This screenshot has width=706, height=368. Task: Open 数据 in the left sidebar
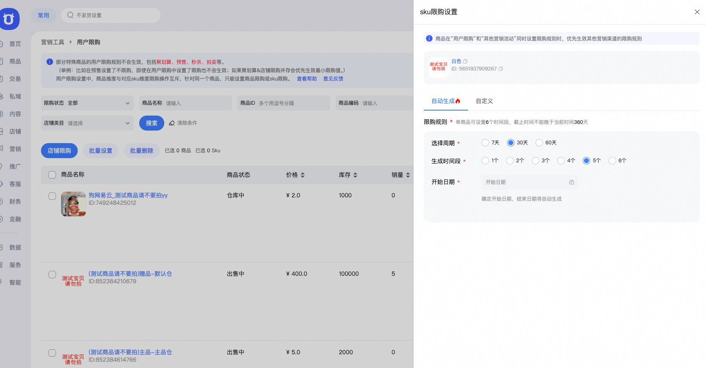tap(15, 247)
